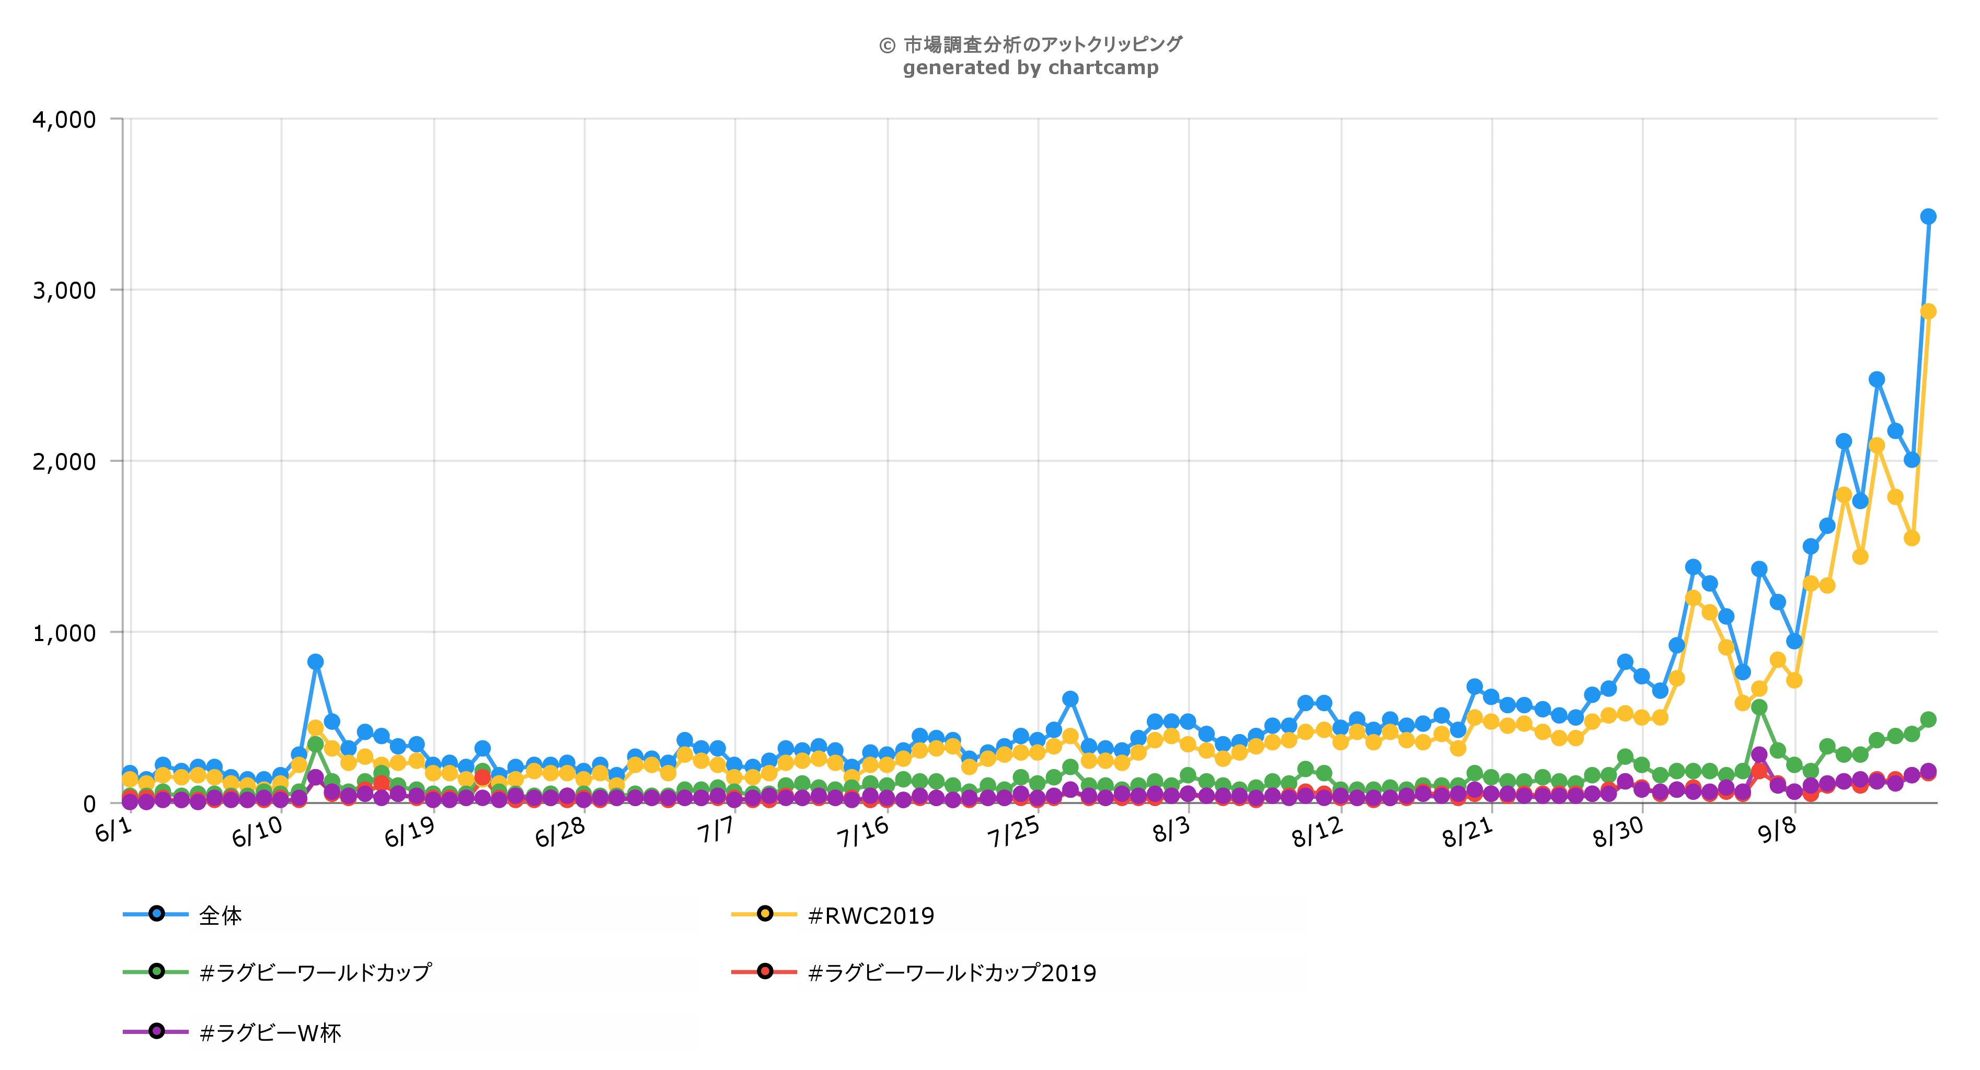Click the 2,000 y-axis label
1980x1070 pixels.
(64, 462)
